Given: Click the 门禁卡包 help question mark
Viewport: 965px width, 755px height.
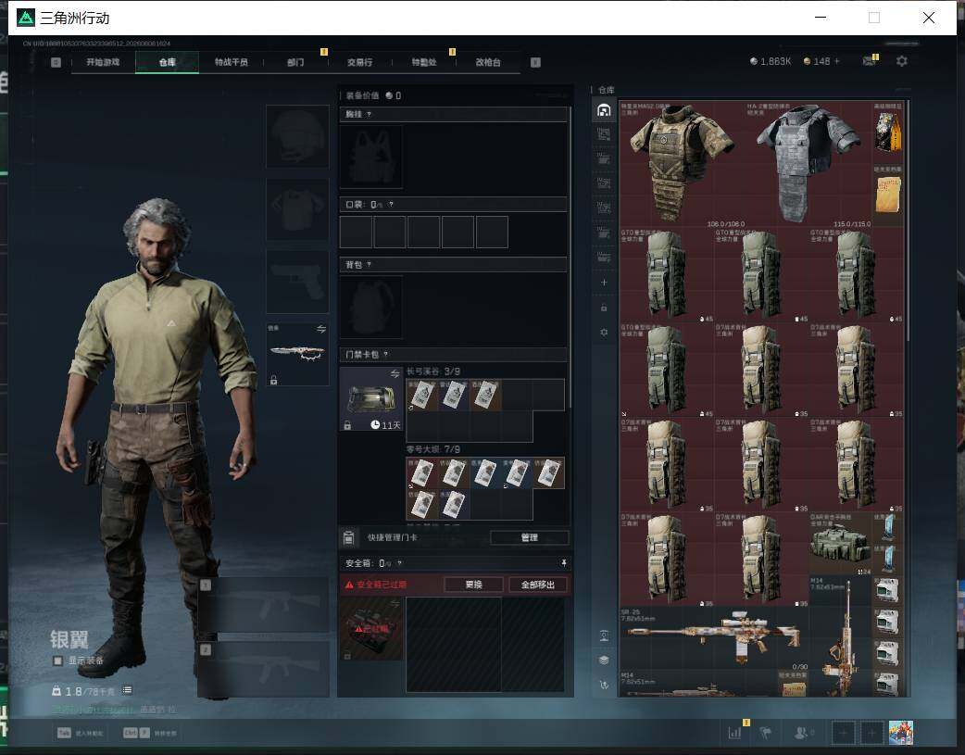Looking at the screenshot, I should (386, 354).
